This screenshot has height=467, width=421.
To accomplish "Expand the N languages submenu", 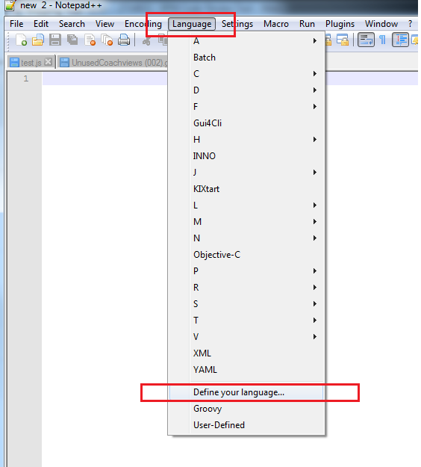I will click(246, 238).
